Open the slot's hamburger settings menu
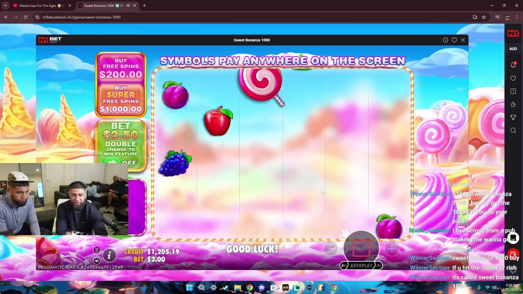The width and height of the screenshot is (523, 294). tap(97, 250)
